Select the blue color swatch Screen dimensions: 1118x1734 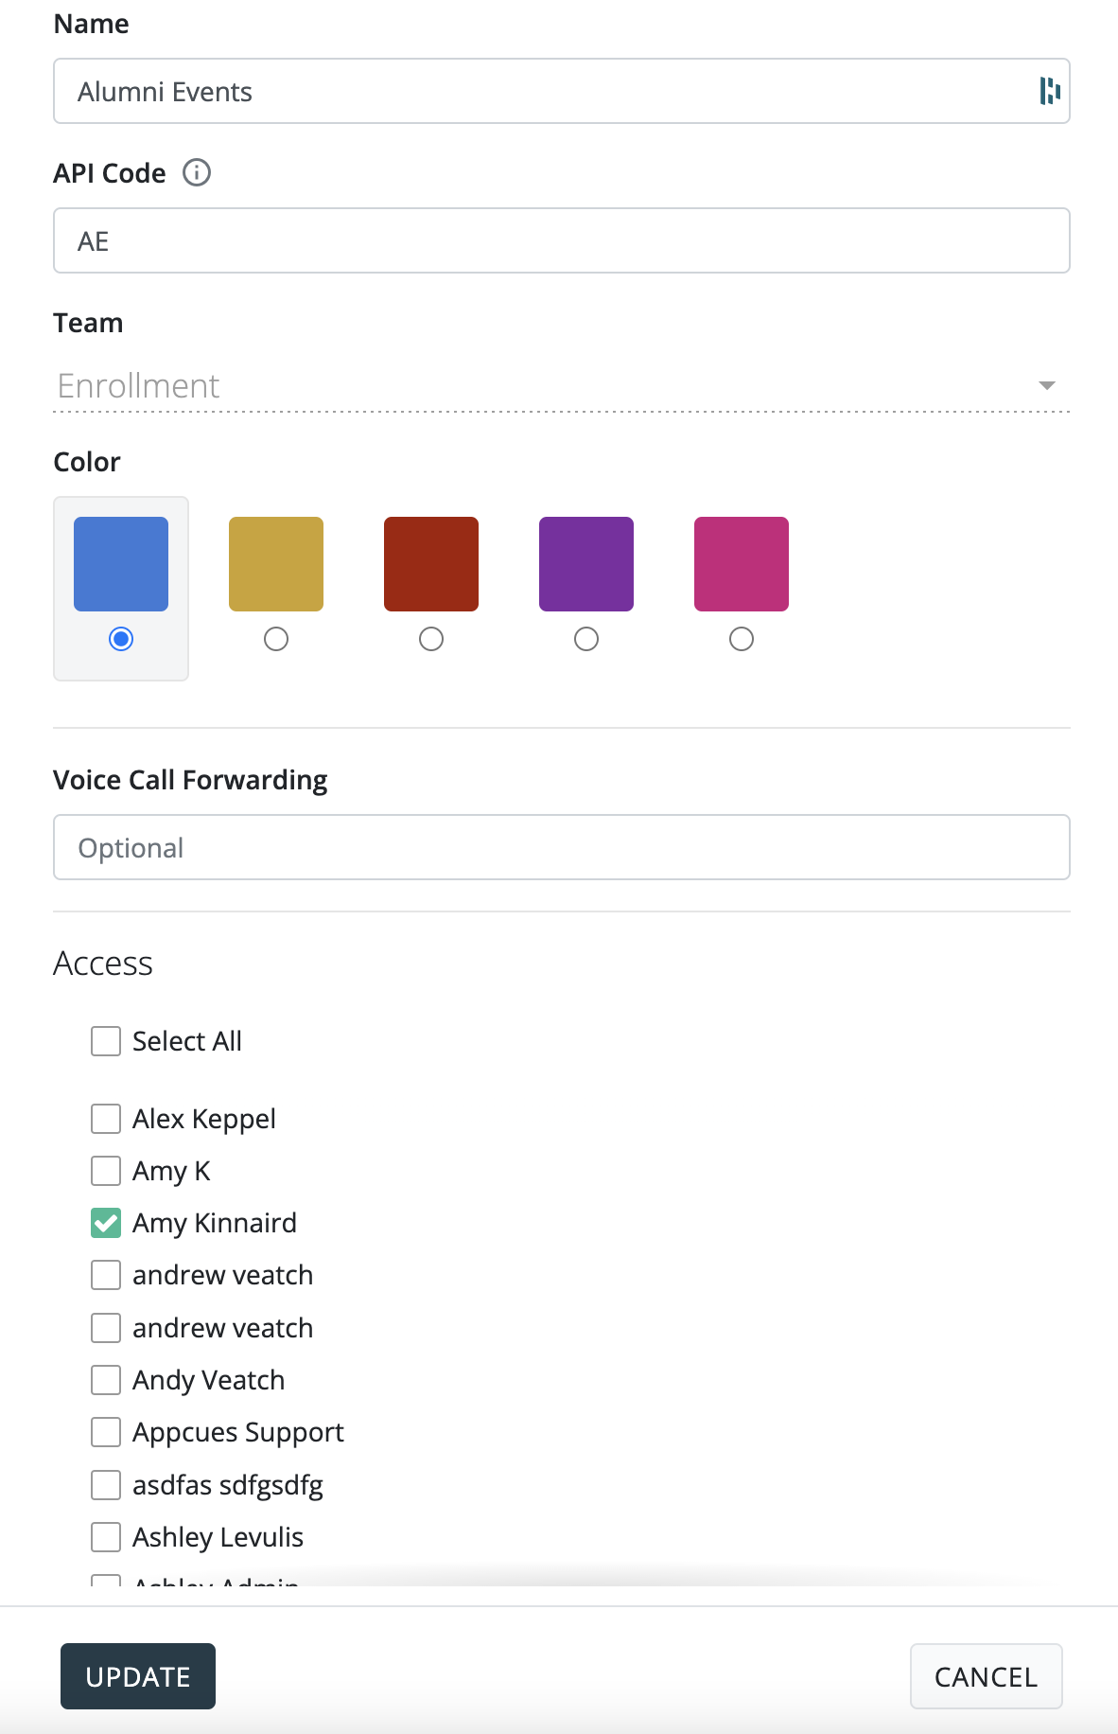pos(121,564)
